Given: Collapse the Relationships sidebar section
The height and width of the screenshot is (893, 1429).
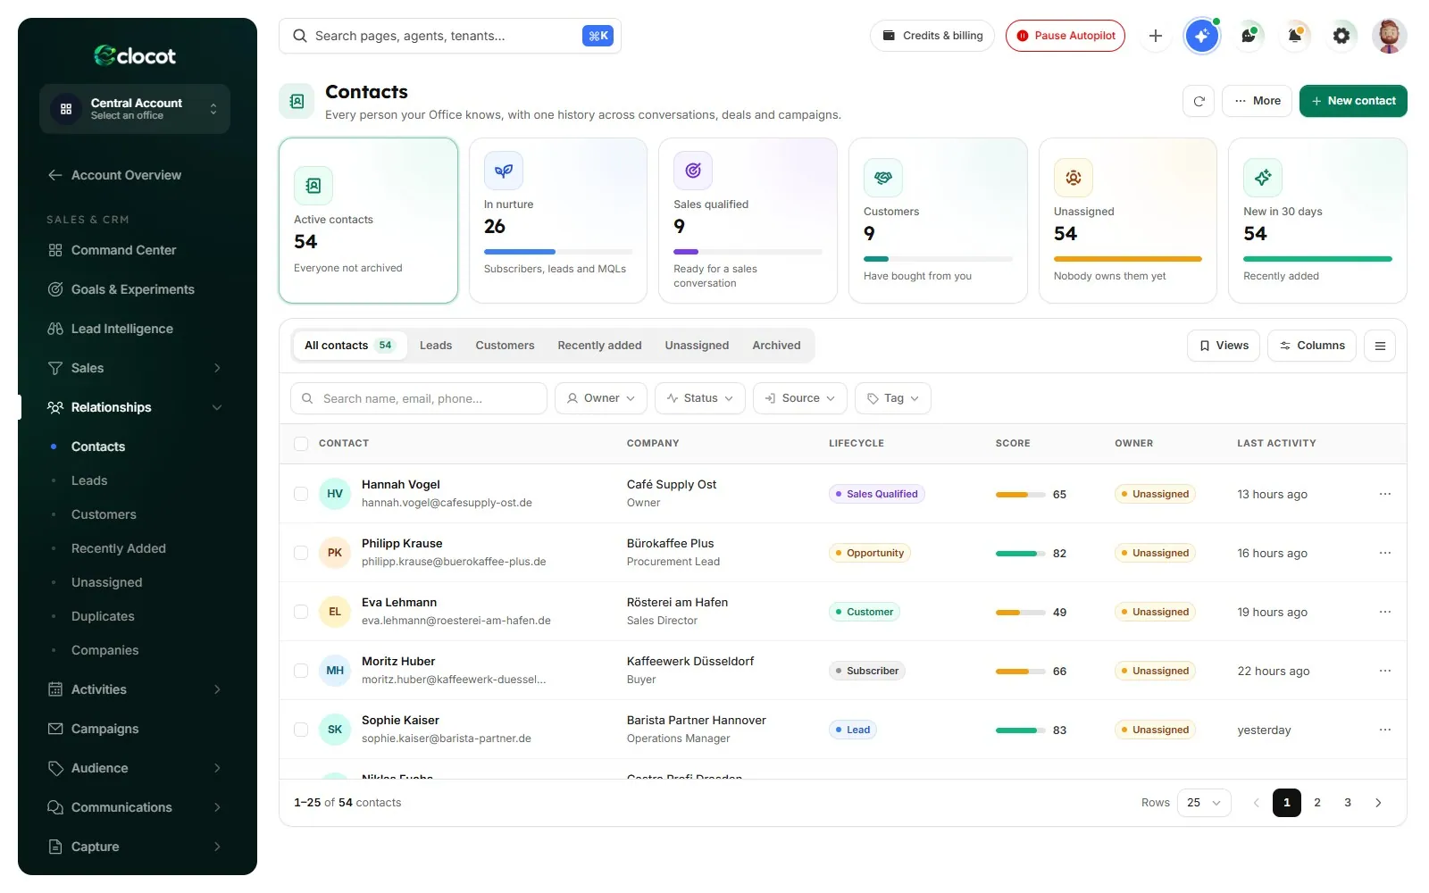Looking at the screenshot, I should (x=135, y=407).
